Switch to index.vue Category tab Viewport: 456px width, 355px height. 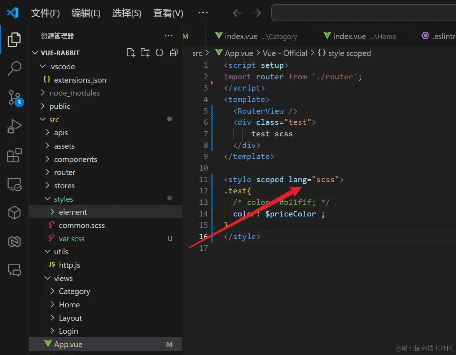pyautogui.click(x=260, y=36)
